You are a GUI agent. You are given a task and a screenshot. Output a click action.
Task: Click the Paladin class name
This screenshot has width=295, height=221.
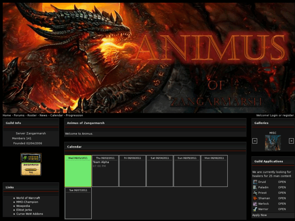coord(263,187)
